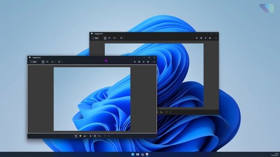The image size is (280, 157).
Task: Click undo in front Snipping Tool
Action: tap(105, 136)
